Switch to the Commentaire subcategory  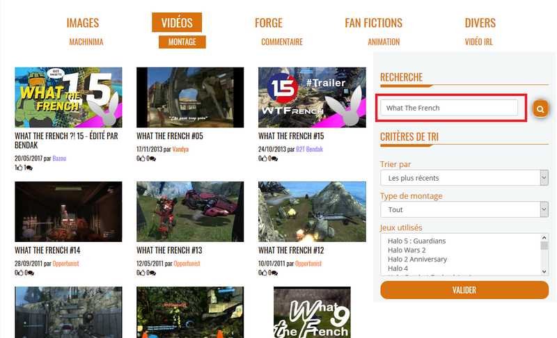282,42
